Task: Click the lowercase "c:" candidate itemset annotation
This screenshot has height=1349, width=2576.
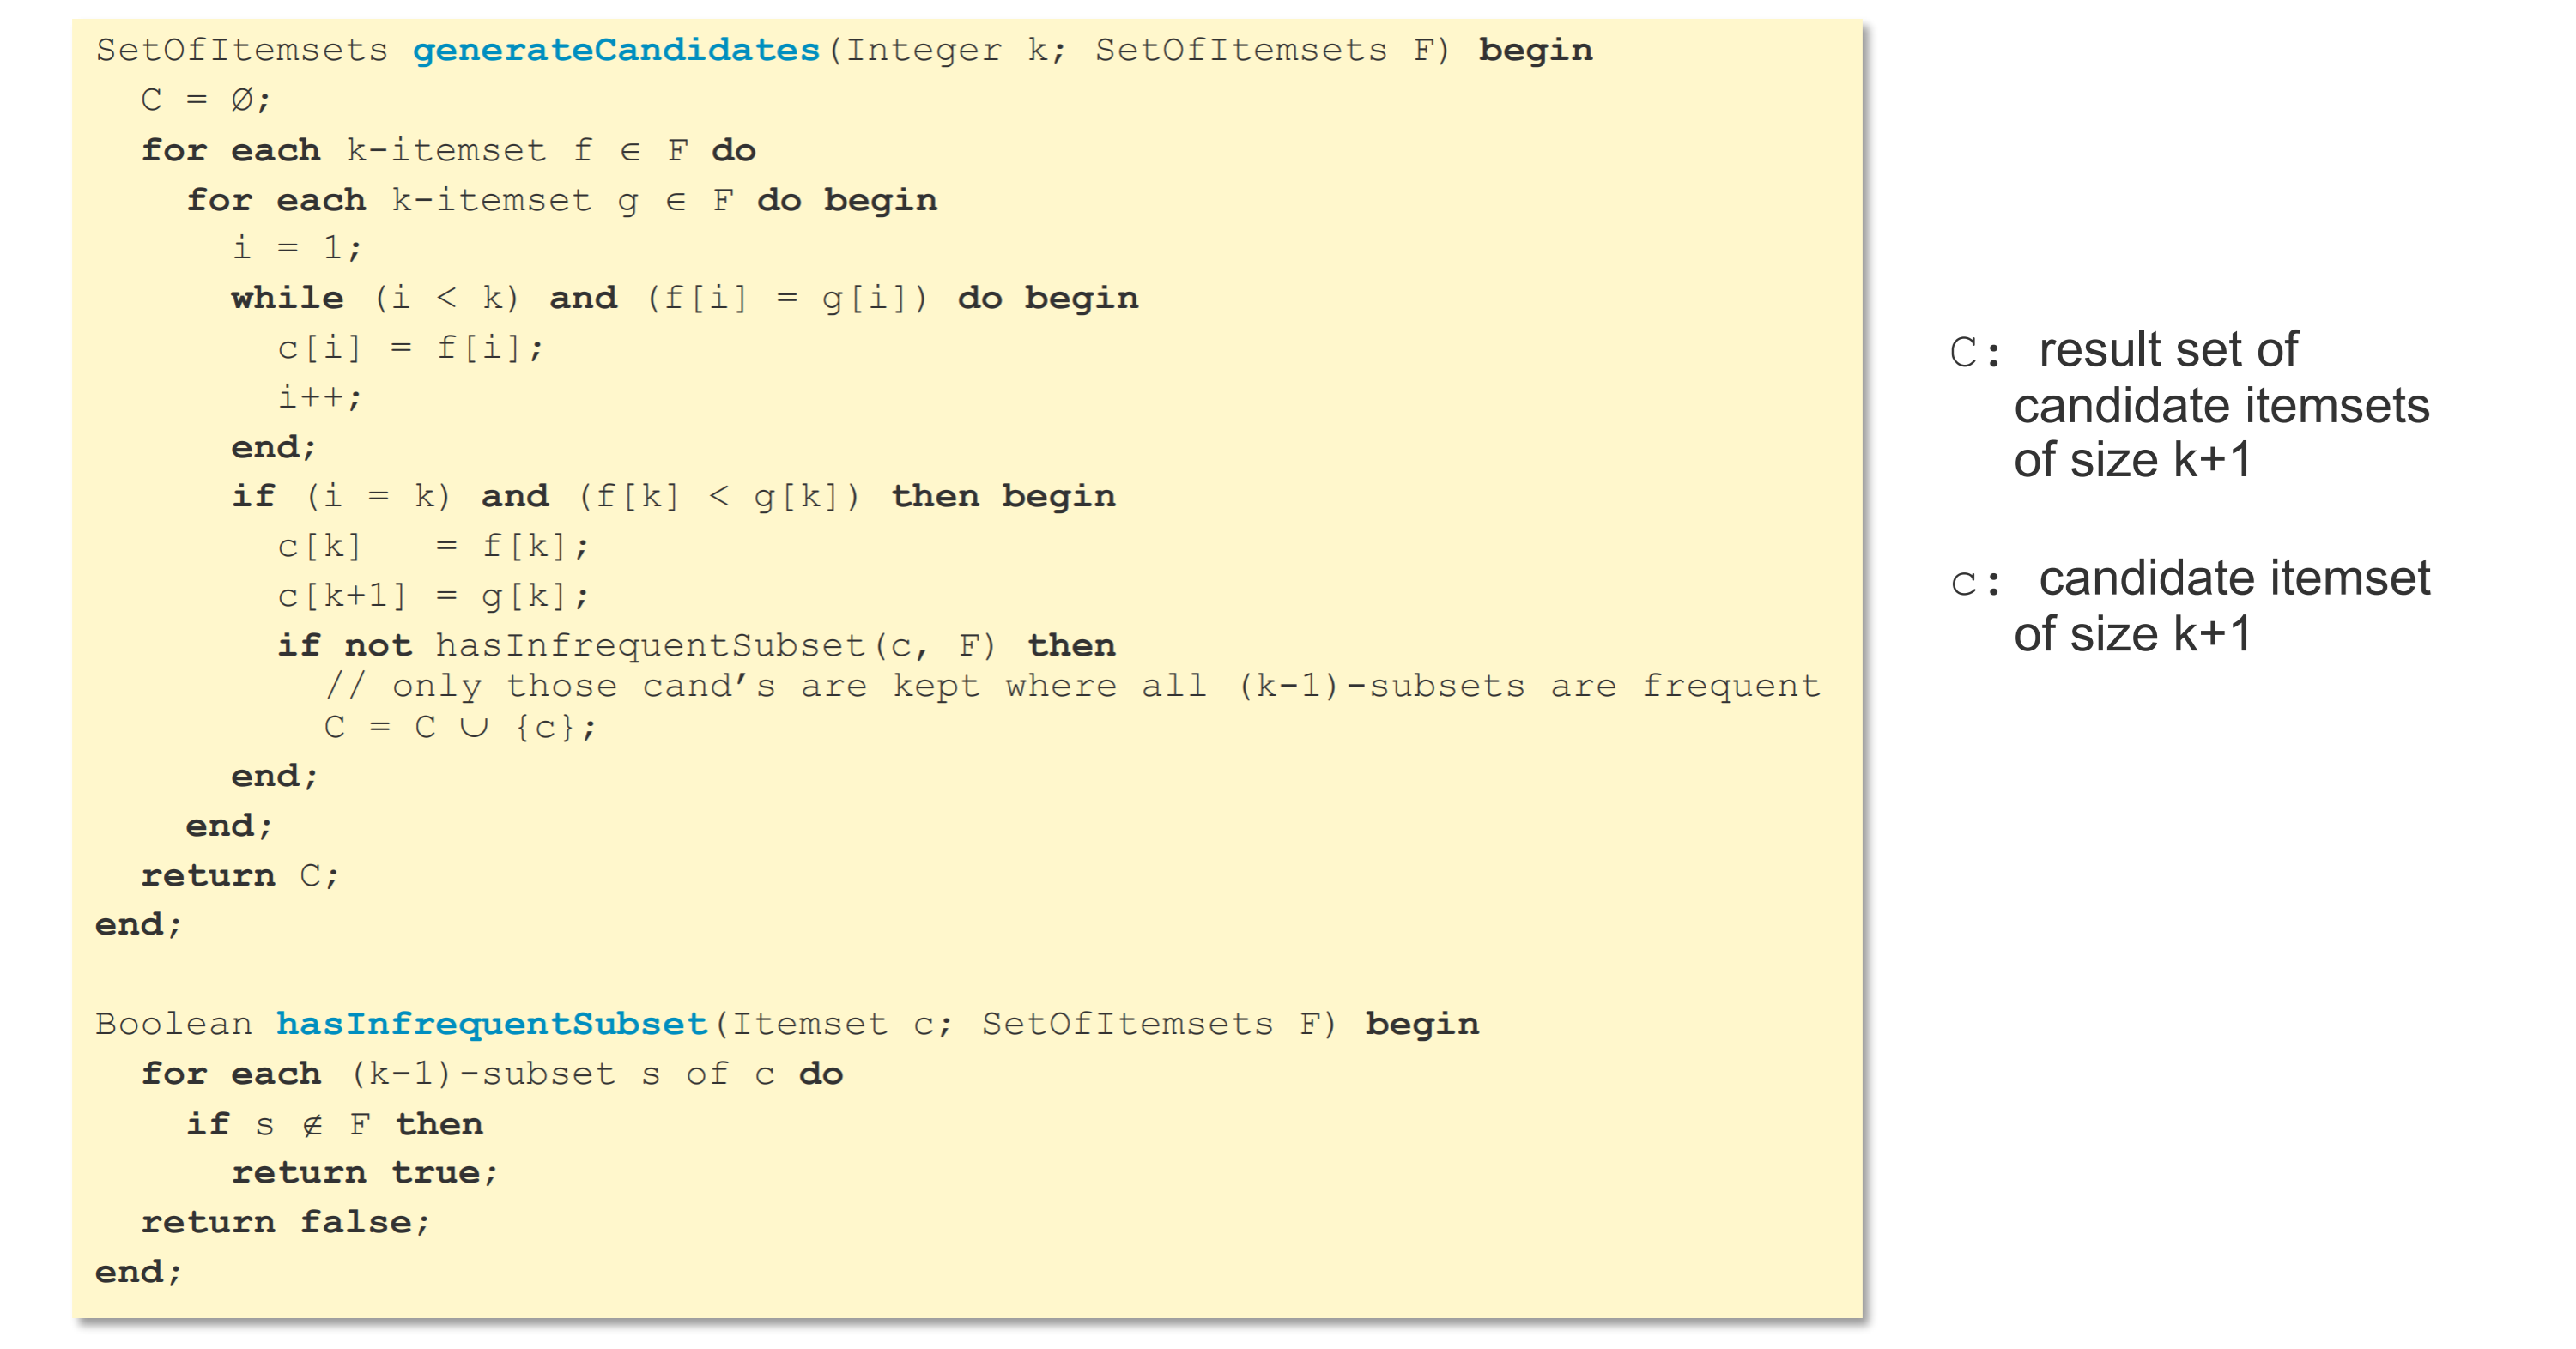Action: coord(1975,581)
